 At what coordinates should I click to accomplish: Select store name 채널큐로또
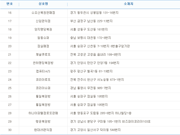tap(43, 55)
